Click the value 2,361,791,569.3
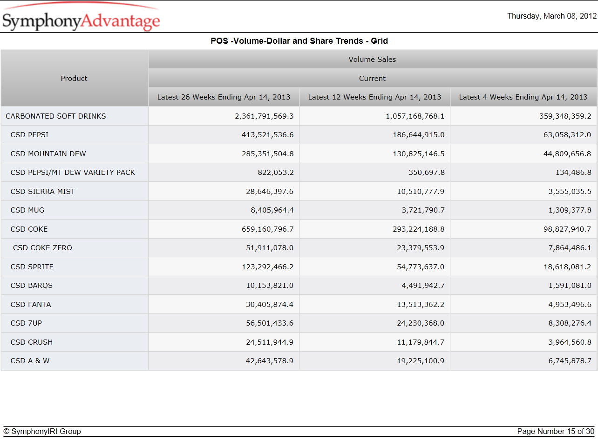598x440 pixels. 264,116
